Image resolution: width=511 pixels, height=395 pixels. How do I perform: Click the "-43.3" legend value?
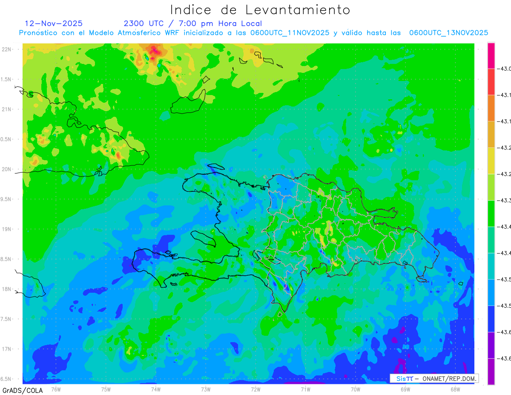click(504, 200)
